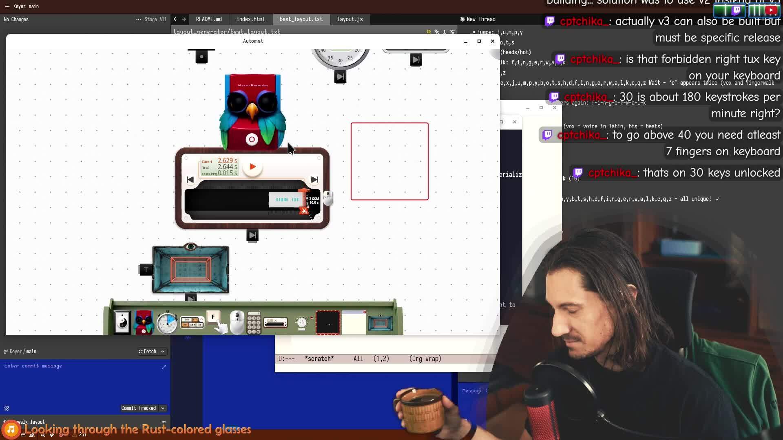
Task: Open the Fetch dropdown arrow
Action: (x=163, y=352)
